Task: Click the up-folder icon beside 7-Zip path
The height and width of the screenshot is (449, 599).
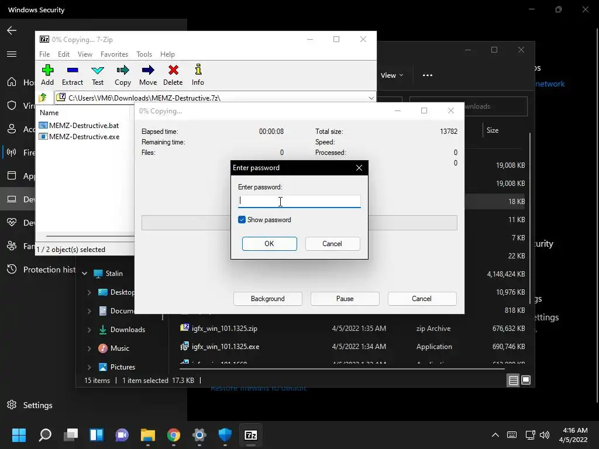Action: pos(43,98)
